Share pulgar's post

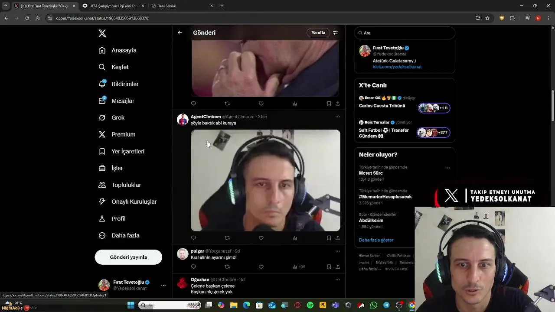click(338, 267)
